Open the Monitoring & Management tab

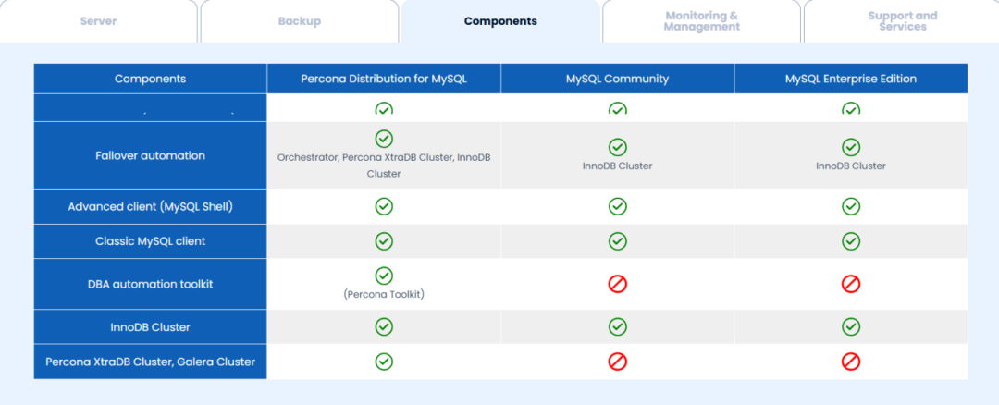click(701, 21)
